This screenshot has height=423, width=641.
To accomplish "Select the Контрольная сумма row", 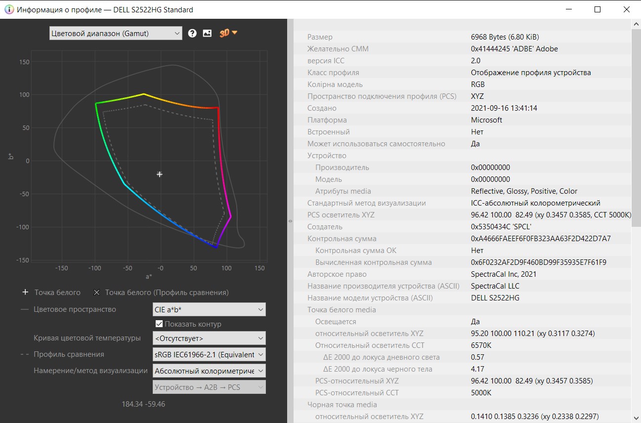I will click(463, 239).
